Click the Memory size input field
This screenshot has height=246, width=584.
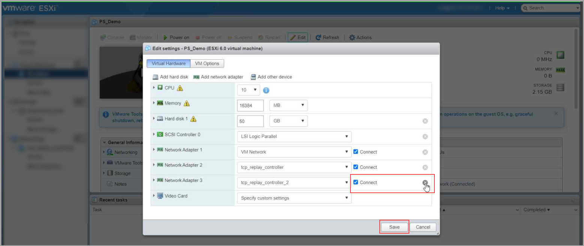(250, 106)
